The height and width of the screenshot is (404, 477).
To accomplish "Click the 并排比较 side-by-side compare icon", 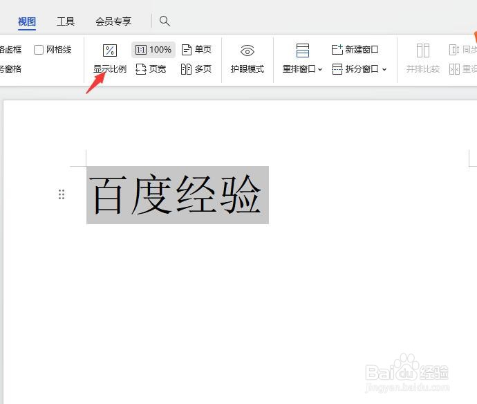I will [x=423, y=50].
